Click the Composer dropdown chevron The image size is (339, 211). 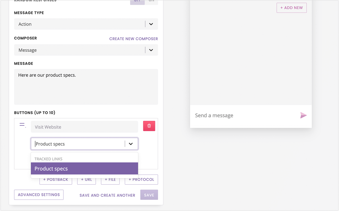coord(151,50)
